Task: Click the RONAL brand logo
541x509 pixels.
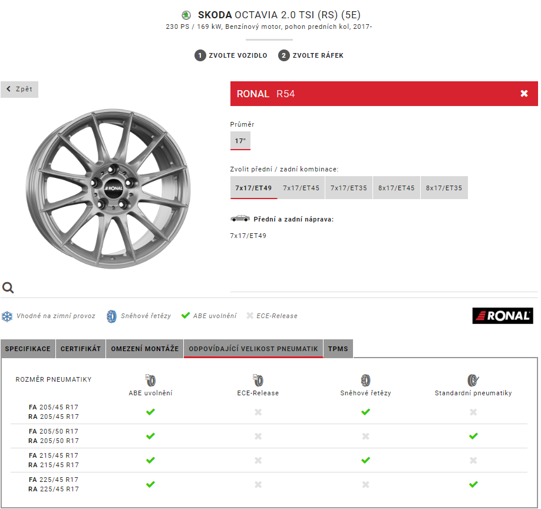Action: [x=502, y=316]
